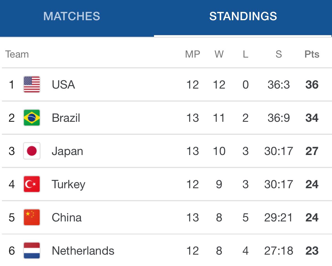Image resolution: width=332 pixels, height=266 pixels.
Task: Tap the USA flag icon
Action: (32, 84)
